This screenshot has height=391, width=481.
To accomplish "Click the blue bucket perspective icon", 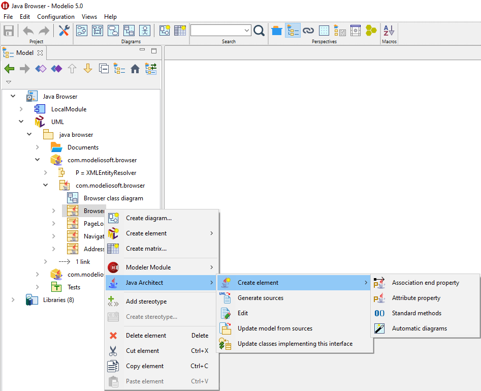I will [x=277, y=31].
